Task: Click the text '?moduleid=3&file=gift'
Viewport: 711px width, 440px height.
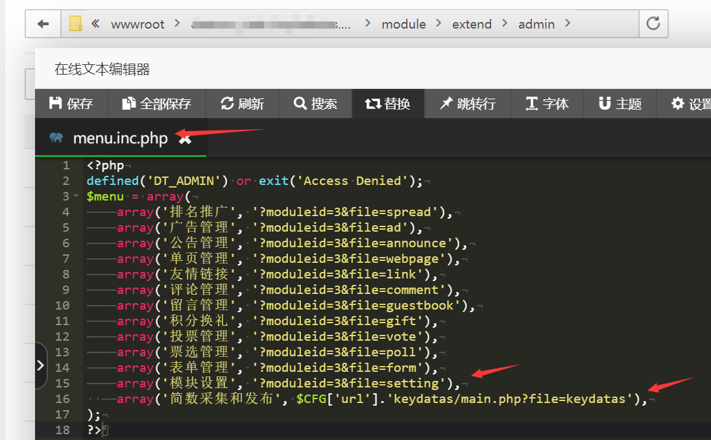Action: click(x=338, y=321)
